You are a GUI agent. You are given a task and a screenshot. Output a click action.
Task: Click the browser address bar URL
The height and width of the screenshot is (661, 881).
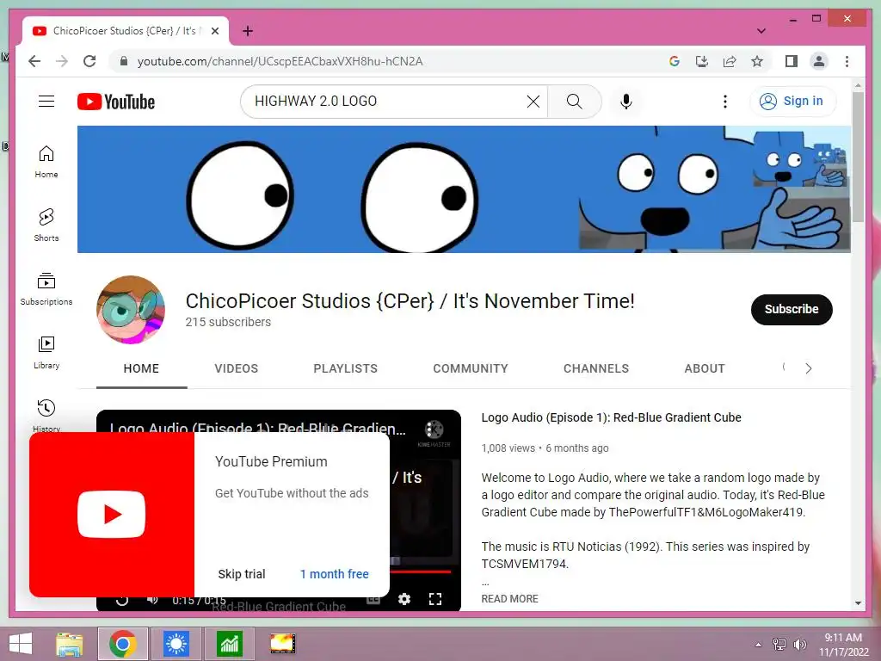pos(280,61)
